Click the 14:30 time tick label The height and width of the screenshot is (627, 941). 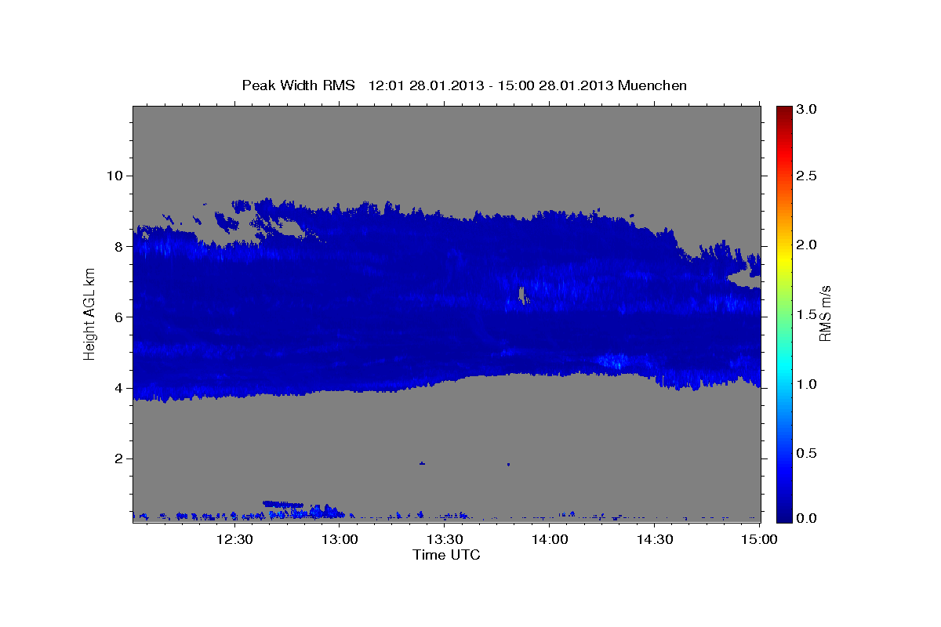(655, 539)
